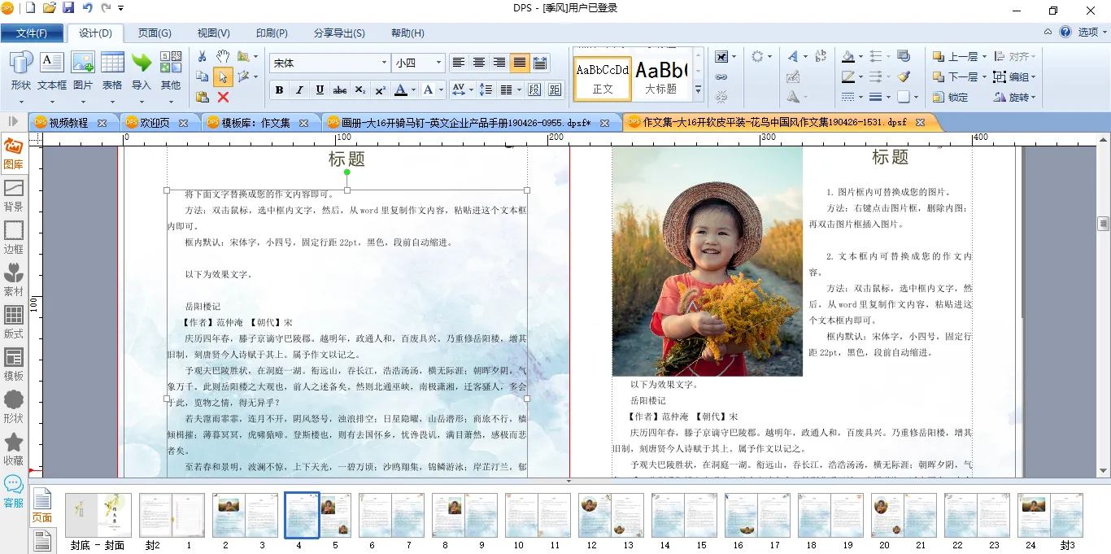Select the hand pan tool
1111x554 pixels.
coord(223,56)
